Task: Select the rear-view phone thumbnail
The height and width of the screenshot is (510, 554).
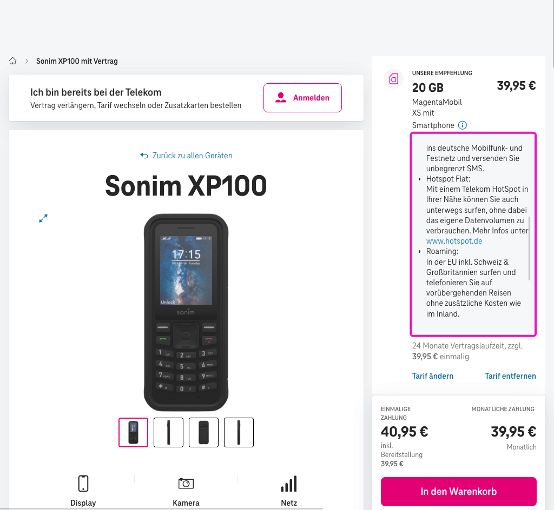Action: coord(203,432)
